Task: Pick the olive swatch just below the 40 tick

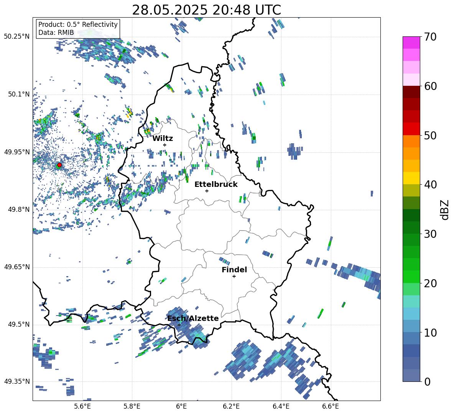Action: pos(411,190)
